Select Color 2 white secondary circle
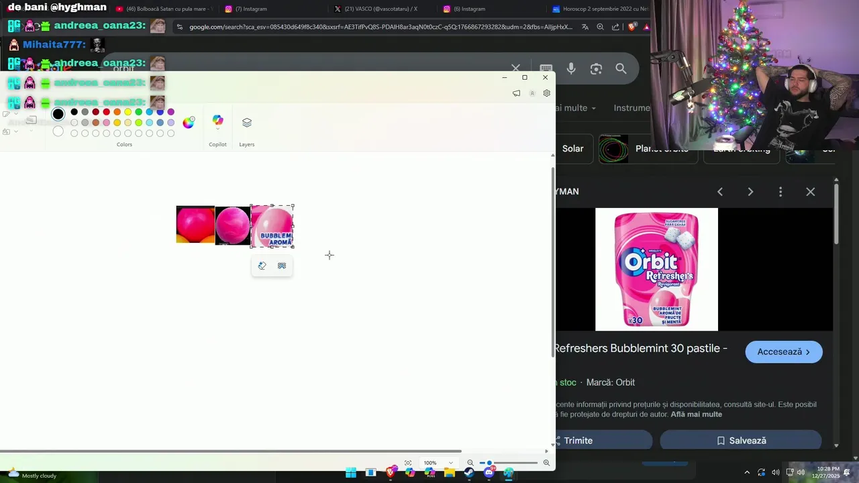 58,131
